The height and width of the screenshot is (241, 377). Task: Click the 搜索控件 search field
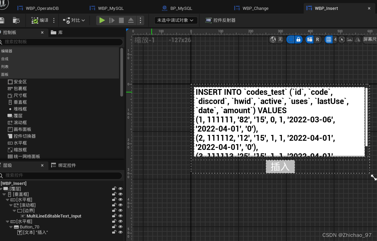61,176
